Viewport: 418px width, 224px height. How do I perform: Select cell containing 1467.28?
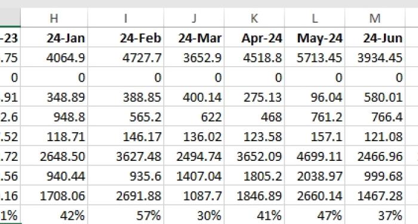tap(375, 195)
